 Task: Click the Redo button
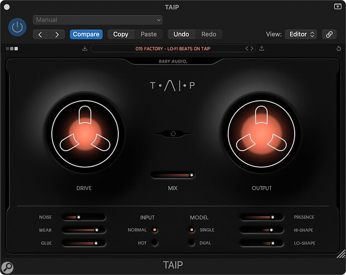coord(209,35)
